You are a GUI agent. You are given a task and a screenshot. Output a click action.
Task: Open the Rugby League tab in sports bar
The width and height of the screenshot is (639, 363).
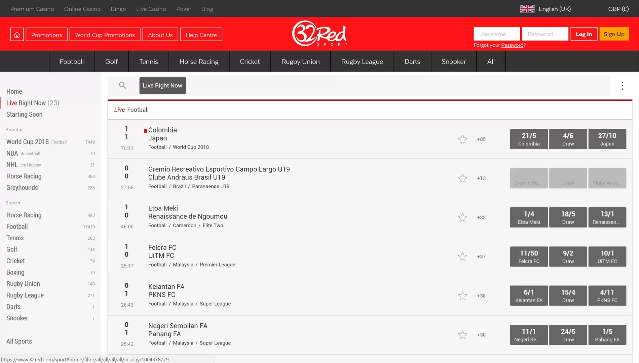click(362, 62)
